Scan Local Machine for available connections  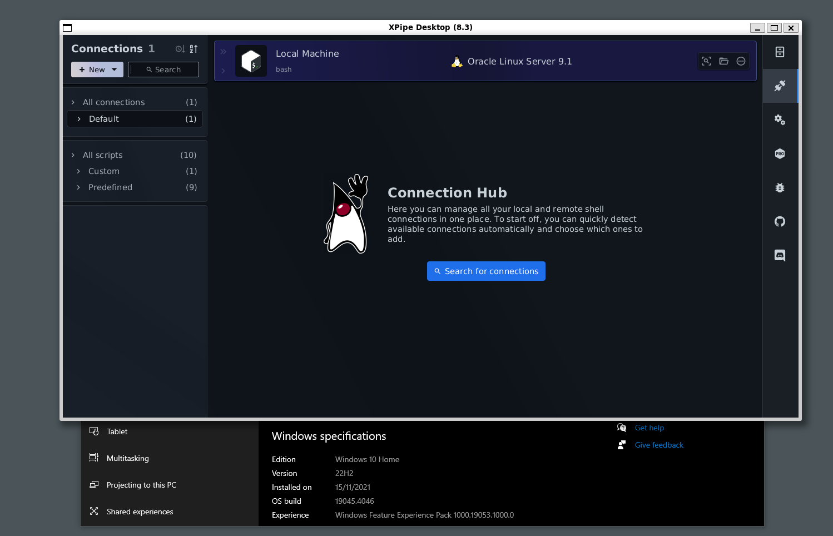706,61
